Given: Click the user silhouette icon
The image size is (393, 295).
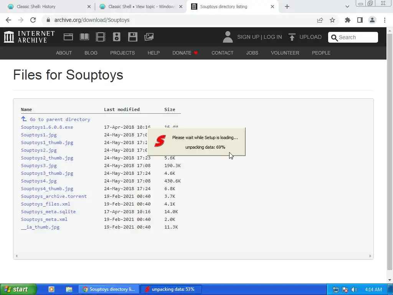Looking at the screenshot, I should (x=228, y=37).
